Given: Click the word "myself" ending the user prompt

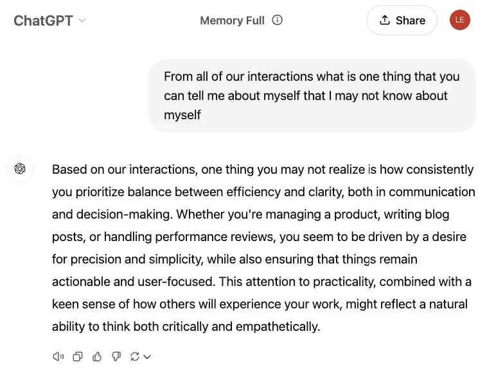Looking at the screenshot, I should (182, 115).
